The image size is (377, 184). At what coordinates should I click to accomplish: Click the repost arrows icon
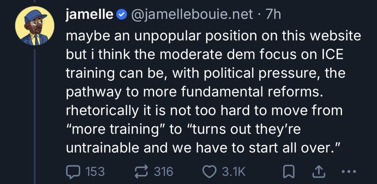(143, 172)
